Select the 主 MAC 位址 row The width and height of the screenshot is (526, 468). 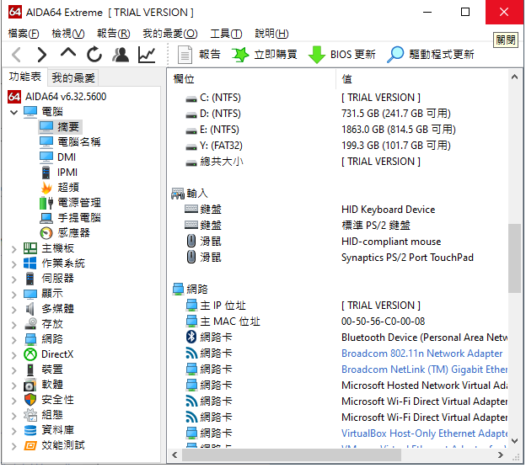(339, 322)
